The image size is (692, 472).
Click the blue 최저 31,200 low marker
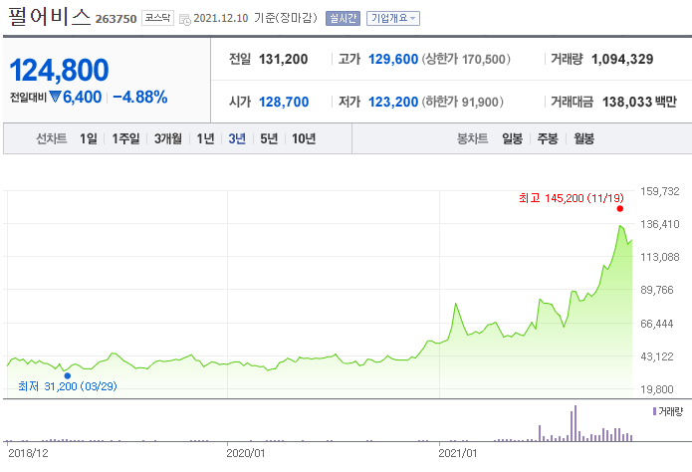pyautogui.click(x=68, y=375)
